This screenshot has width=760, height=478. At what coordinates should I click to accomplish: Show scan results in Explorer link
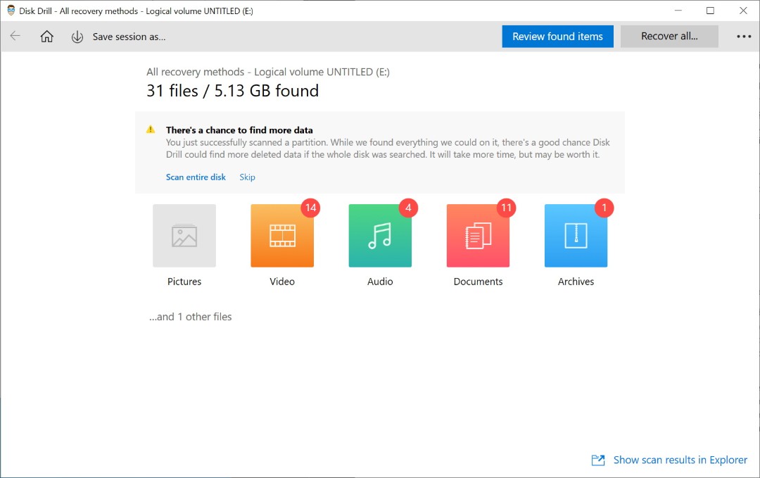(x=680, y=460)
